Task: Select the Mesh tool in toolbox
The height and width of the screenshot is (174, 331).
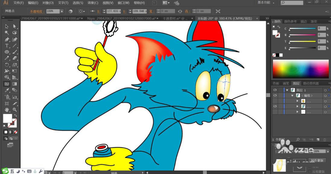Action: coord(7,84)
